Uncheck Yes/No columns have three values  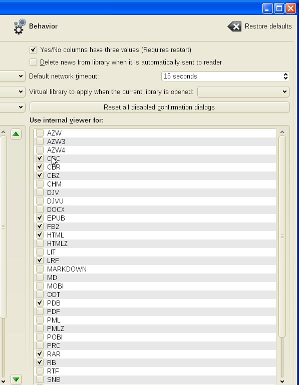pyautogui.click(x=33, y=50)
